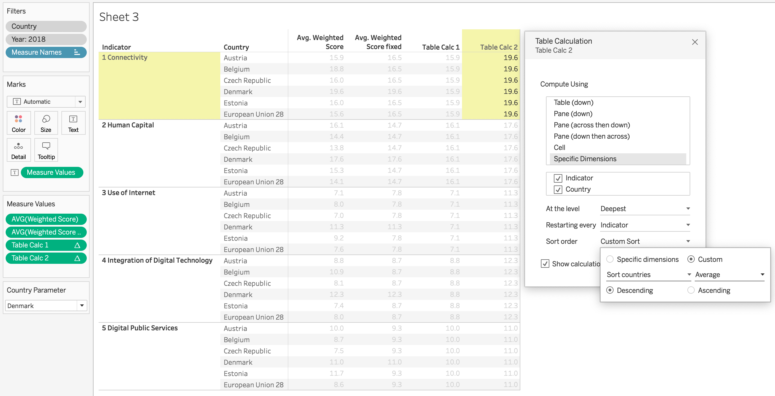Image resolution: width=775 pixels, height=396 pixels.
Task: Click the Table Calc 2 column header
Action: click(499, 47)
